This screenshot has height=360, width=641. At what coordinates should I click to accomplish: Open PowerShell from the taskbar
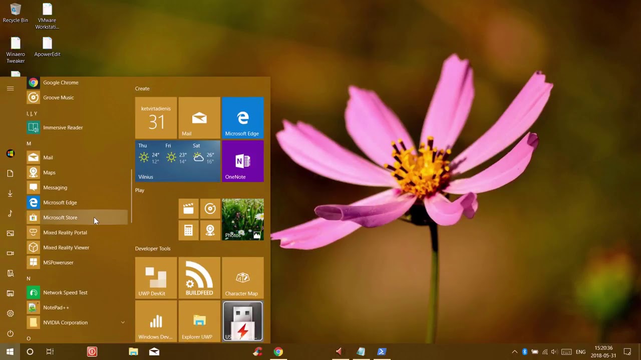click(x=381, y=352)
